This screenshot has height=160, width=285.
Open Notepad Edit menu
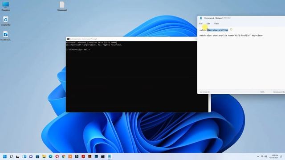click(x=208, y=24)
